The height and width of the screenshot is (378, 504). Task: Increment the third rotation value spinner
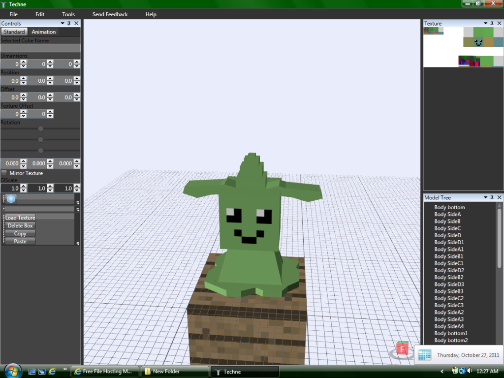tap(76, 161)
